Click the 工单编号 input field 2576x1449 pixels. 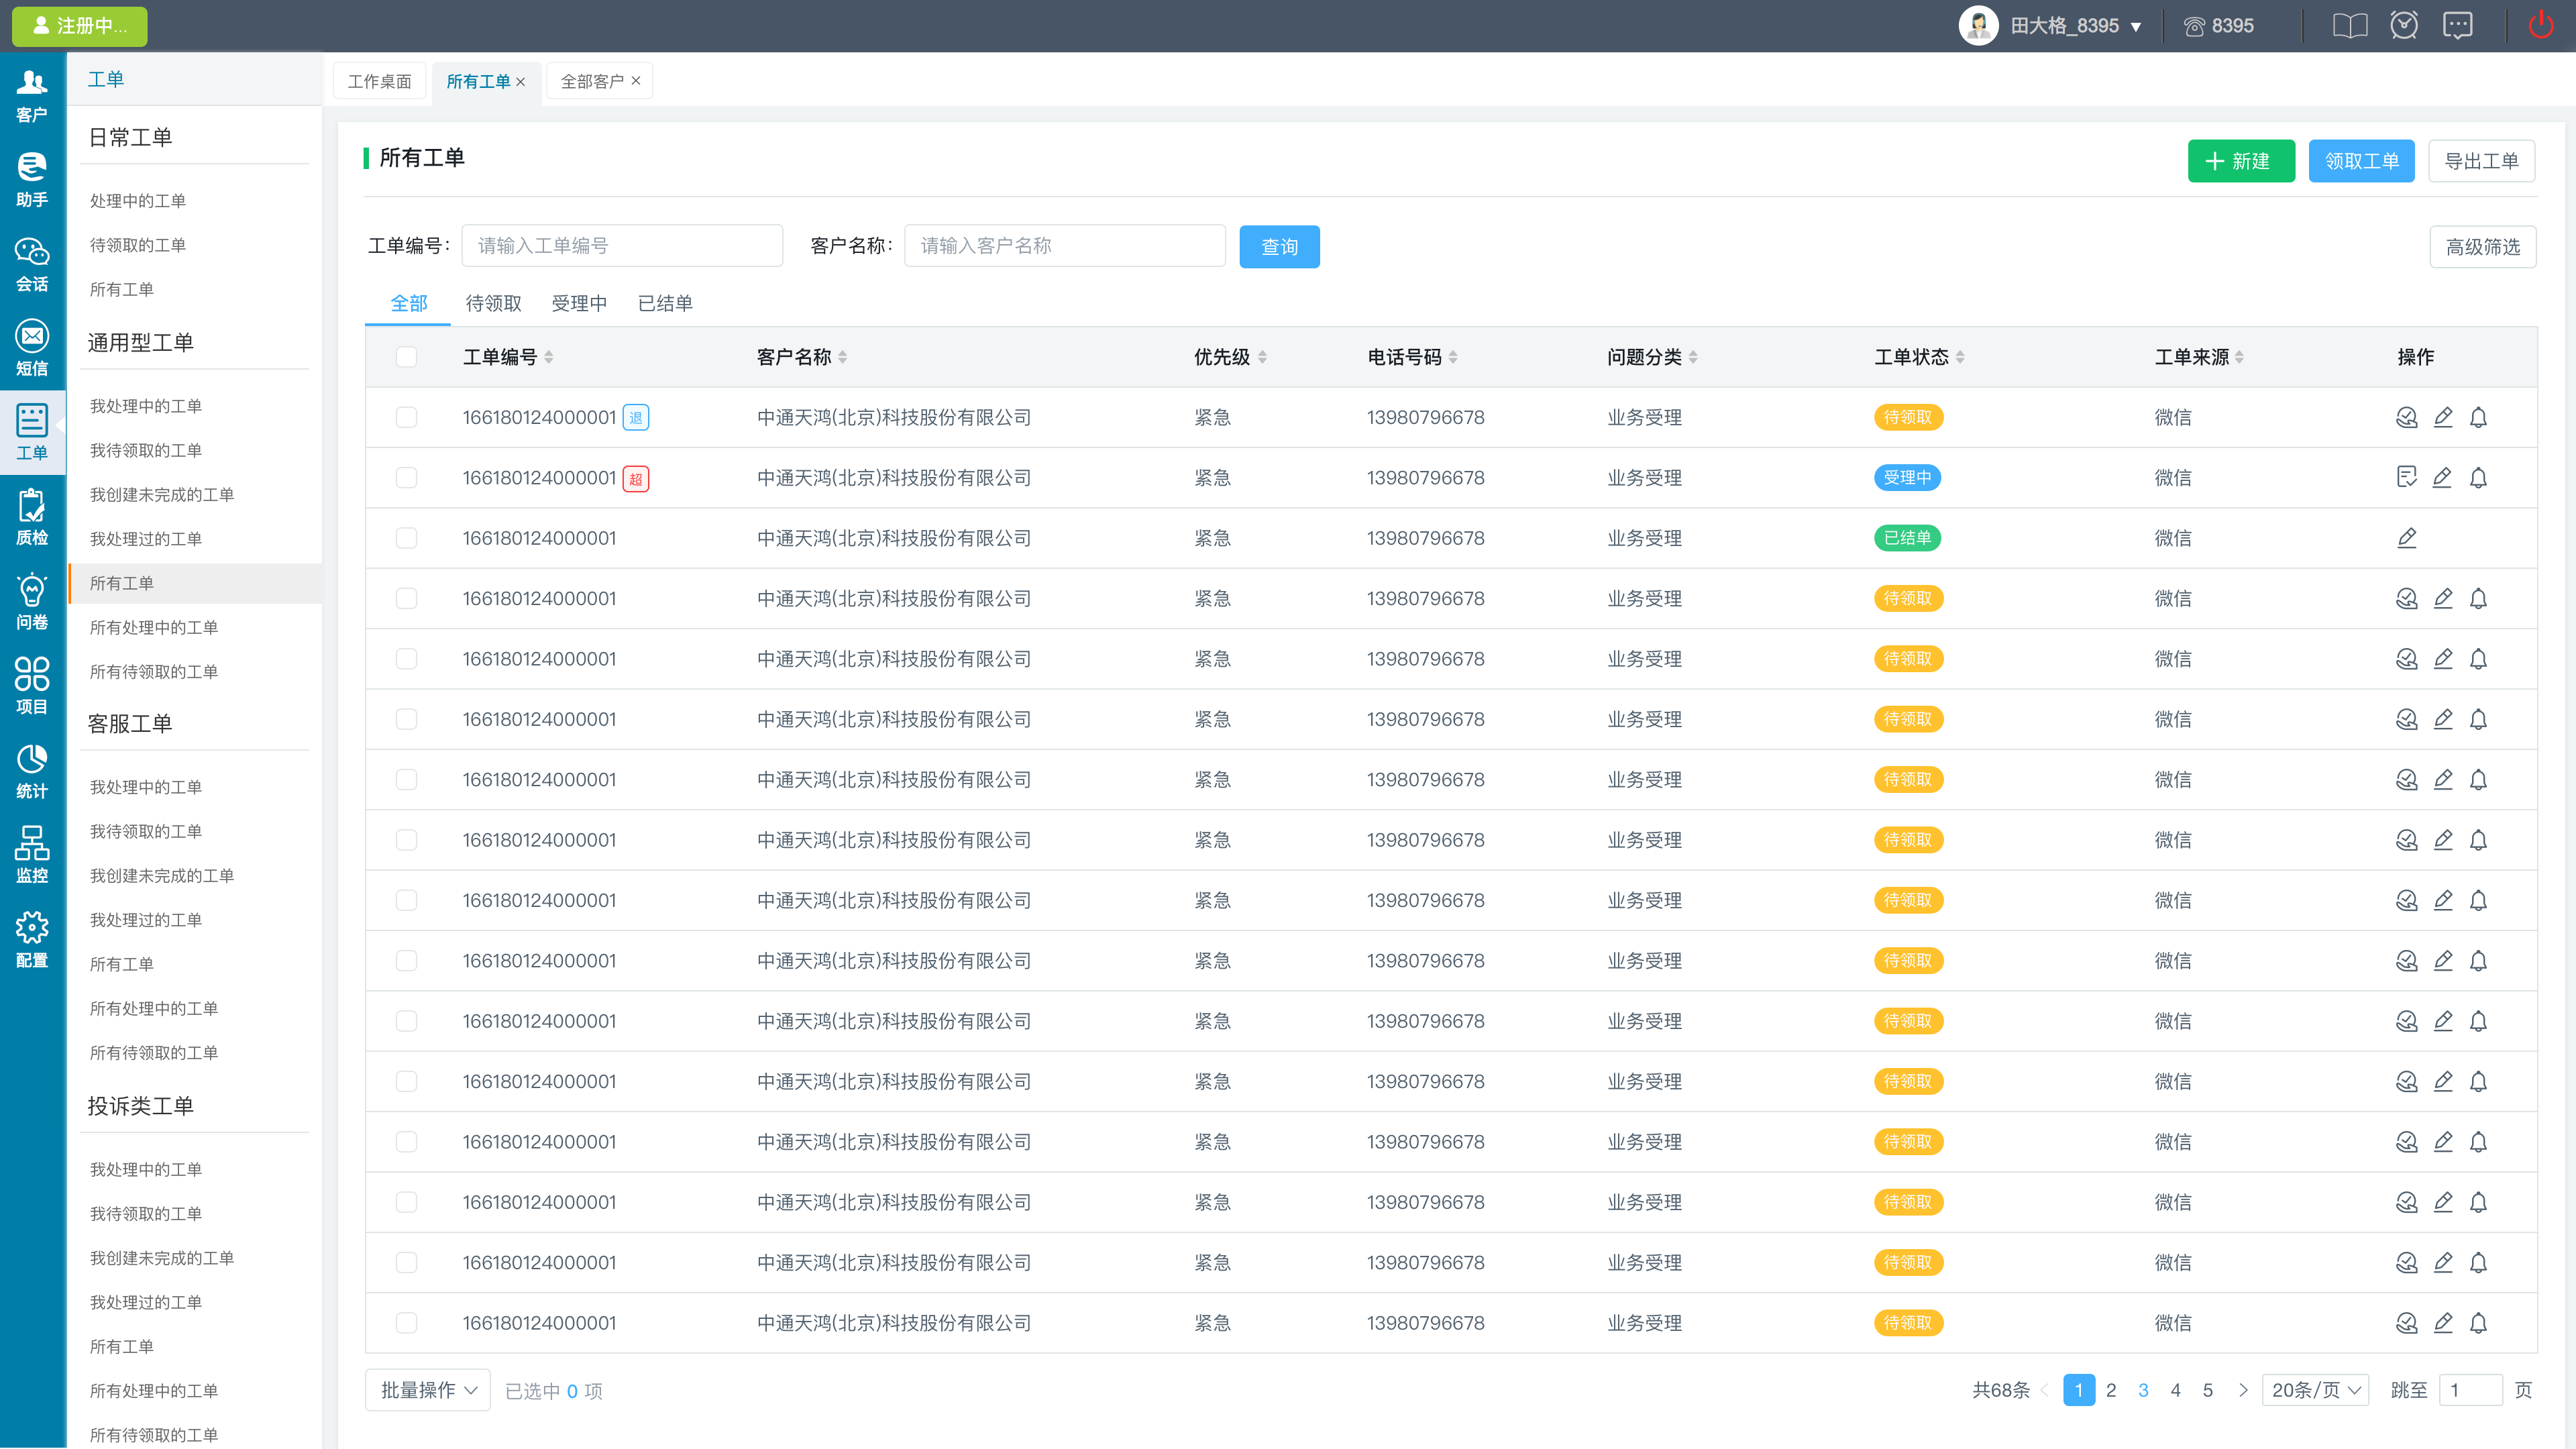(622, 246)
